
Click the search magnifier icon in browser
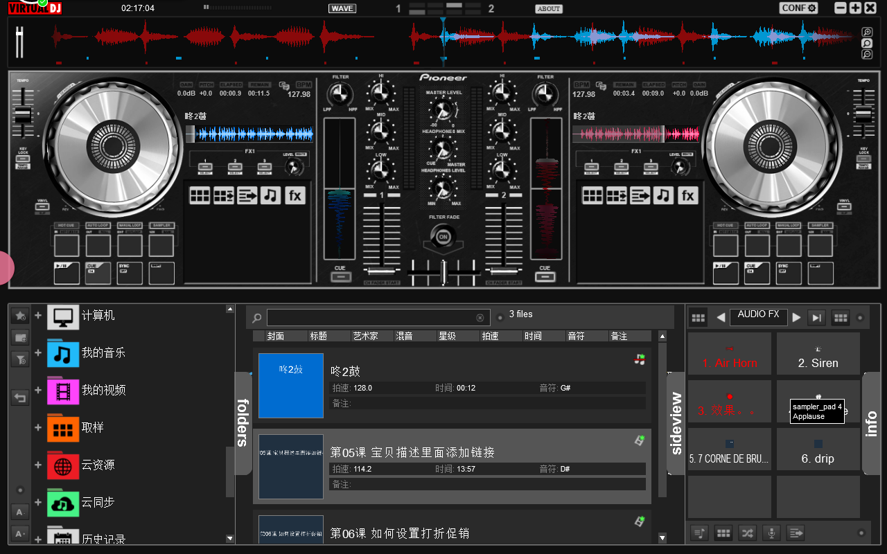257,318
